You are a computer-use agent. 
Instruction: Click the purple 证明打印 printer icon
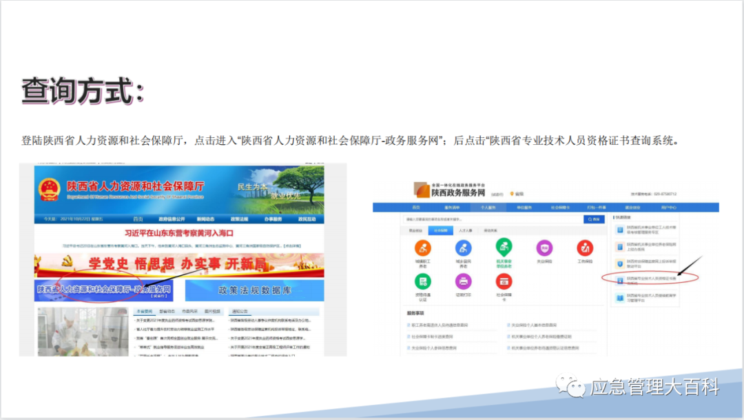pos(463,282)
